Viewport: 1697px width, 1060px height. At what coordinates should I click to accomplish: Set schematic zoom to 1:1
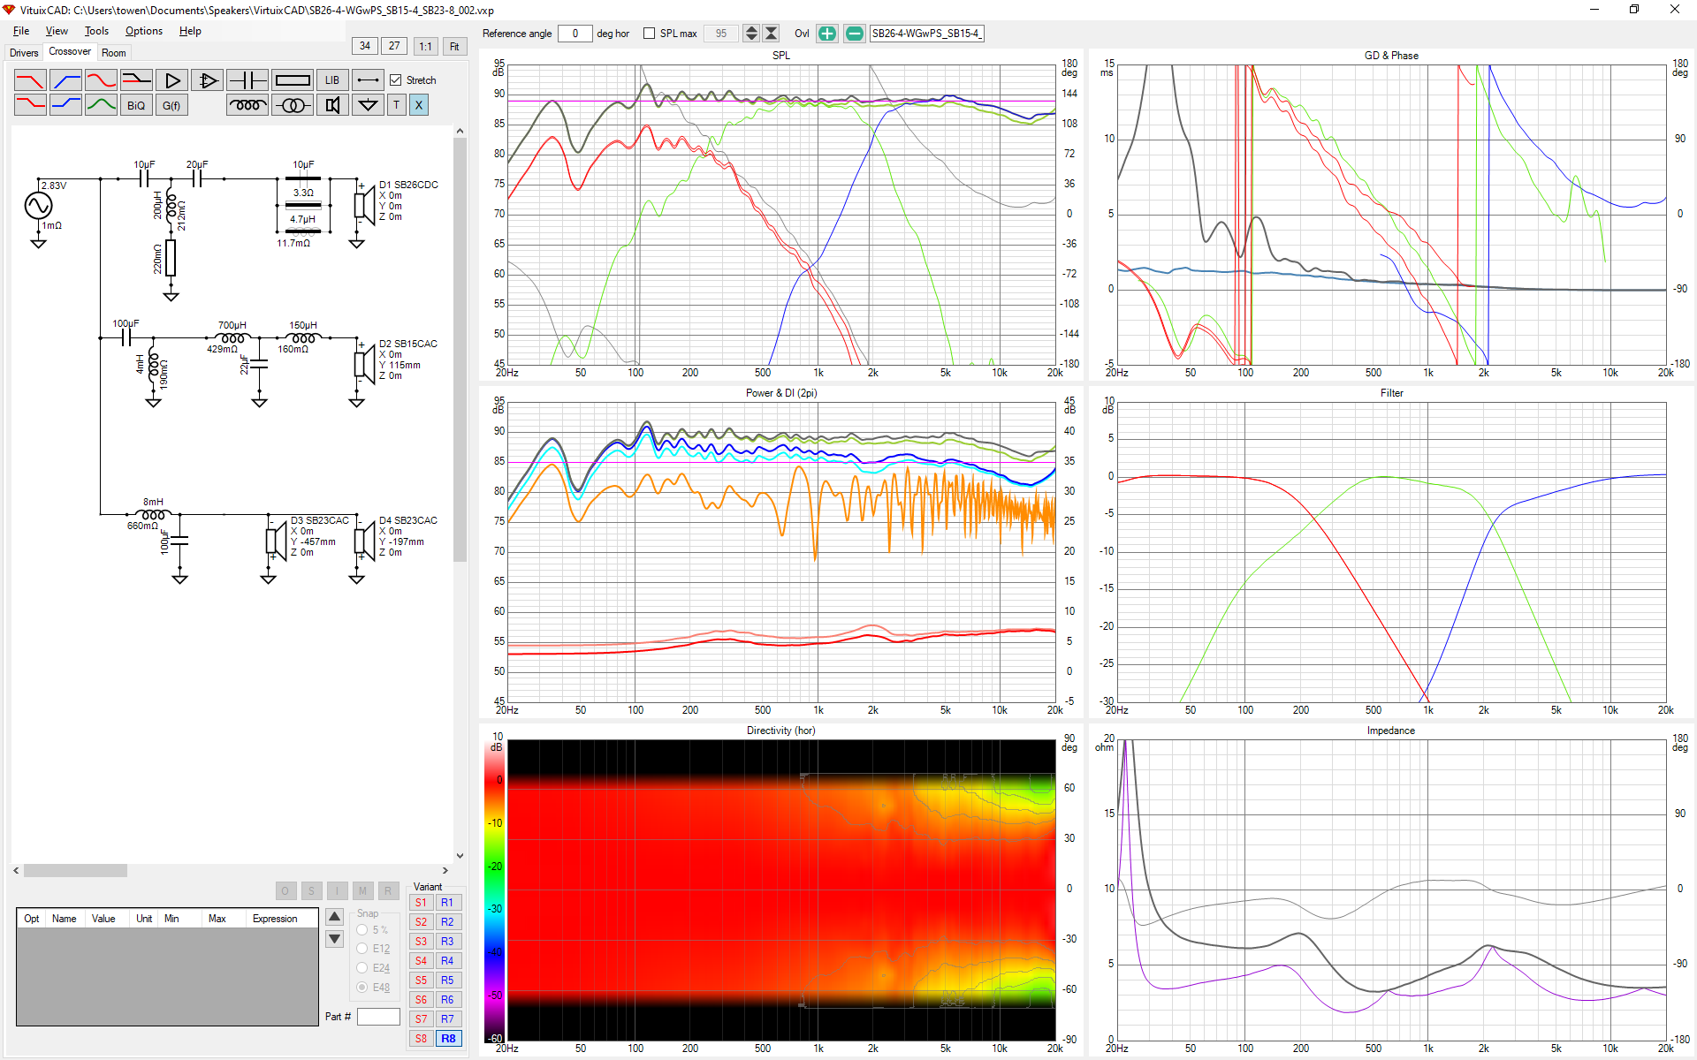425,46
